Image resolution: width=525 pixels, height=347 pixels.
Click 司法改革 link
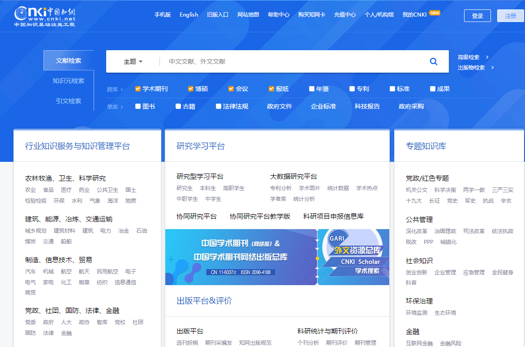tap(474, 231)
